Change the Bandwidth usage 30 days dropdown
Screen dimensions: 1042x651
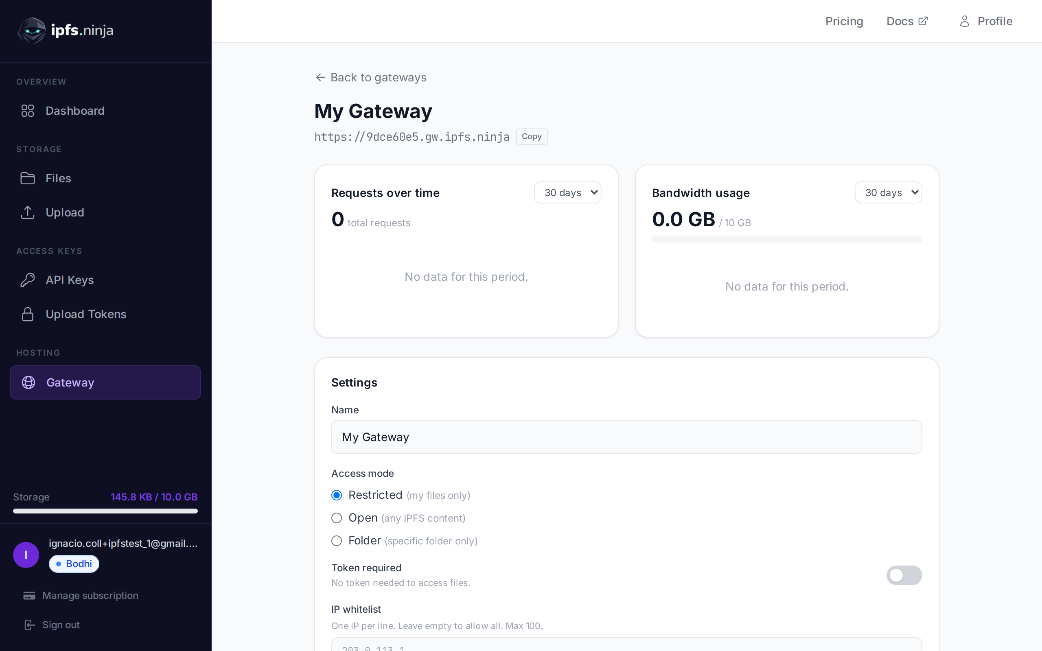coord(888,192)
